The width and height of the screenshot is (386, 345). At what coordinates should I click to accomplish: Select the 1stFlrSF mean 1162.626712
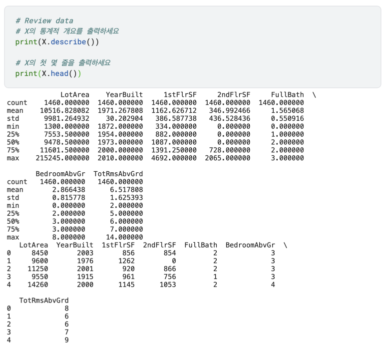click(174, 110)
